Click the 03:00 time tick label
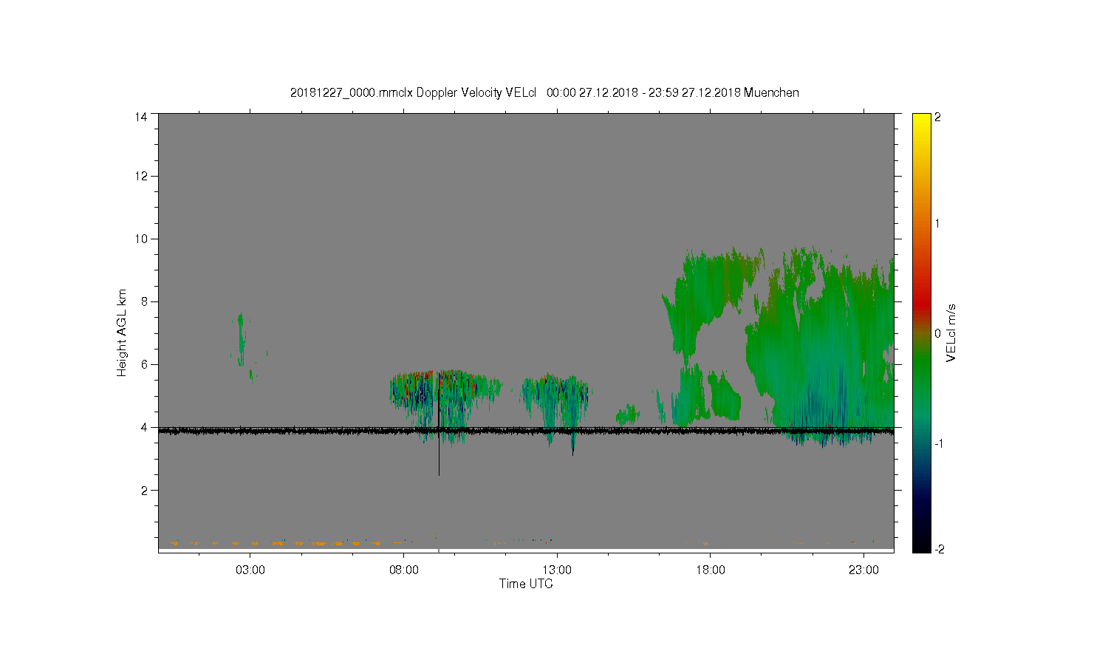1108x665 pixels. coord(250,570)
